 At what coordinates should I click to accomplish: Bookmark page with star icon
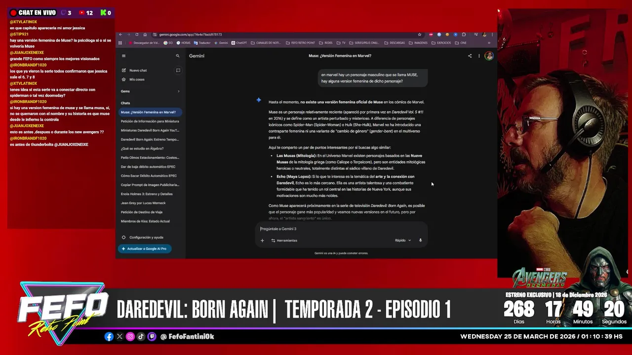420,35
